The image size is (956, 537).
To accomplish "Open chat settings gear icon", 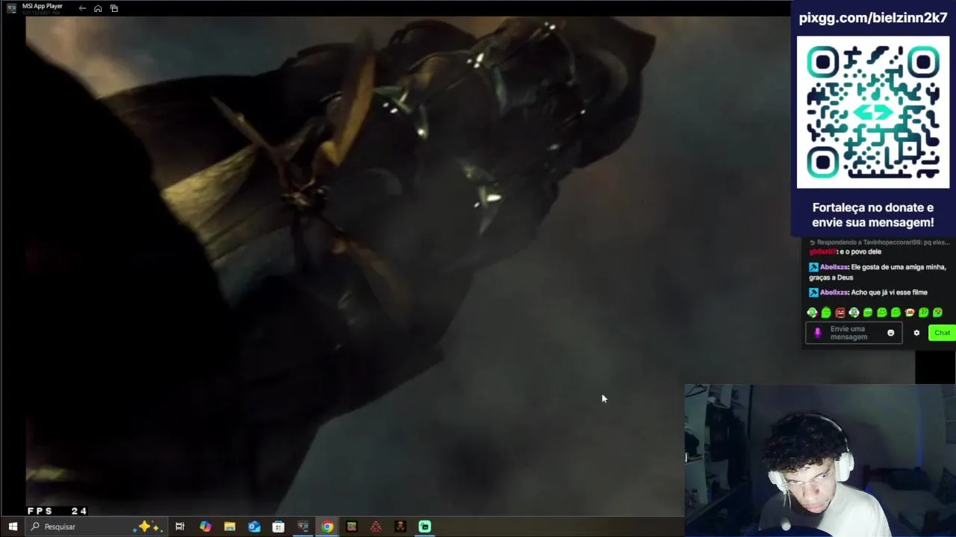I will click(x=916, y=333).
